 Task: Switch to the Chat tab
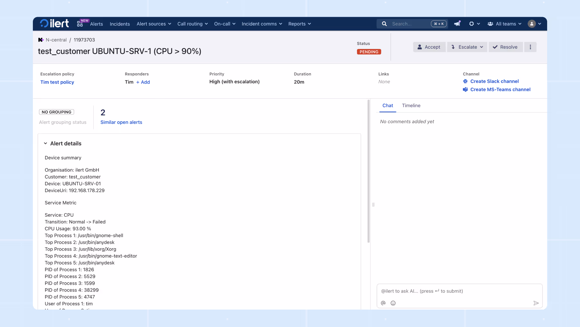pos(388,105)
